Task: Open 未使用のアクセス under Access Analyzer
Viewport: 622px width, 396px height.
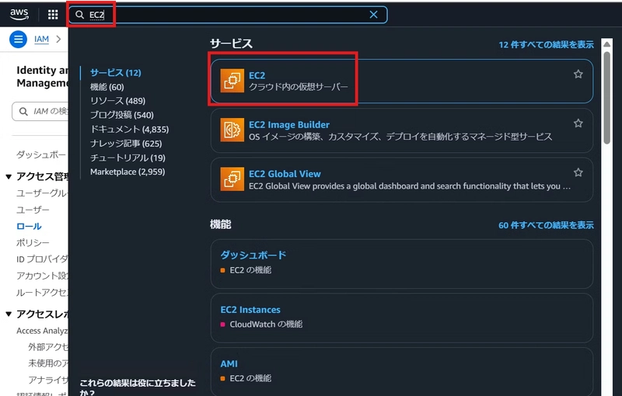Action: tap(48, 363)
